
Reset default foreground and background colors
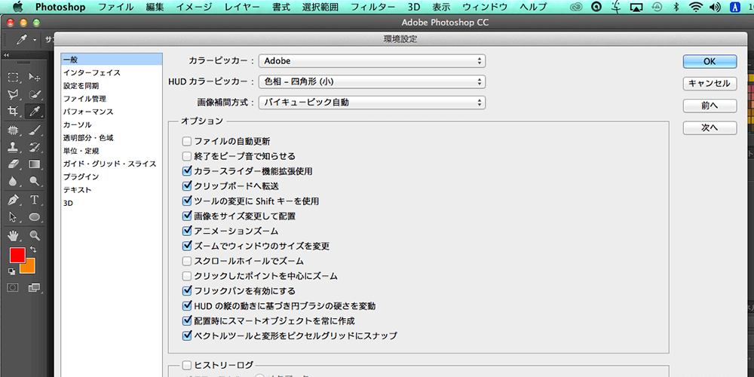click(x=11, y=271)
